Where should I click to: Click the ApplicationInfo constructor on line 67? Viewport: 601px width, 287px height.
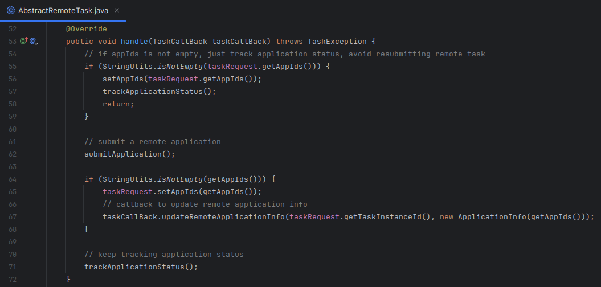pyautogui.click(x=492, y=216)
